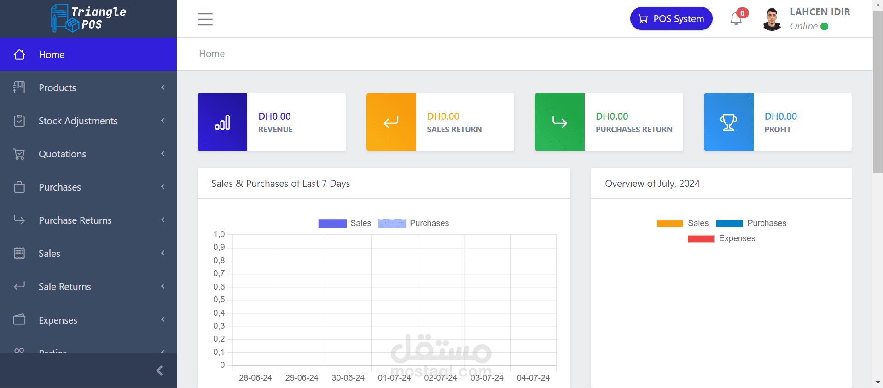Collapse the sidebar with bottom chevron
The height and width of the screenshot is (388, 883).
159,371
